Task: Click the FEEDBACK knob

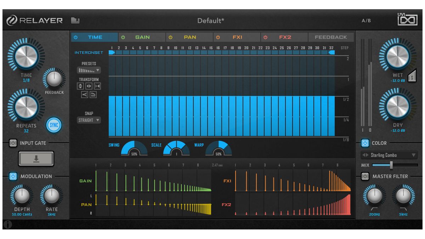Action: [54, 79]
